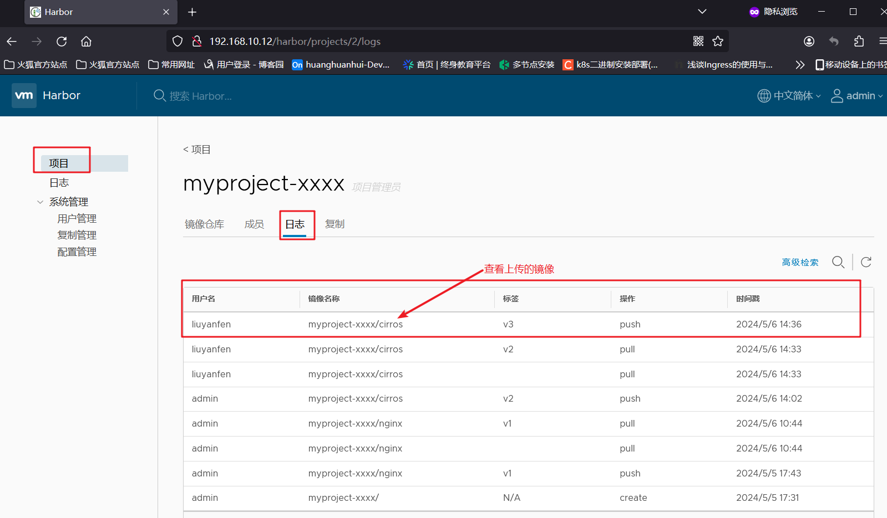
Task: Click the search magnifier icon in Harbor header
Action: coord(160,96)
